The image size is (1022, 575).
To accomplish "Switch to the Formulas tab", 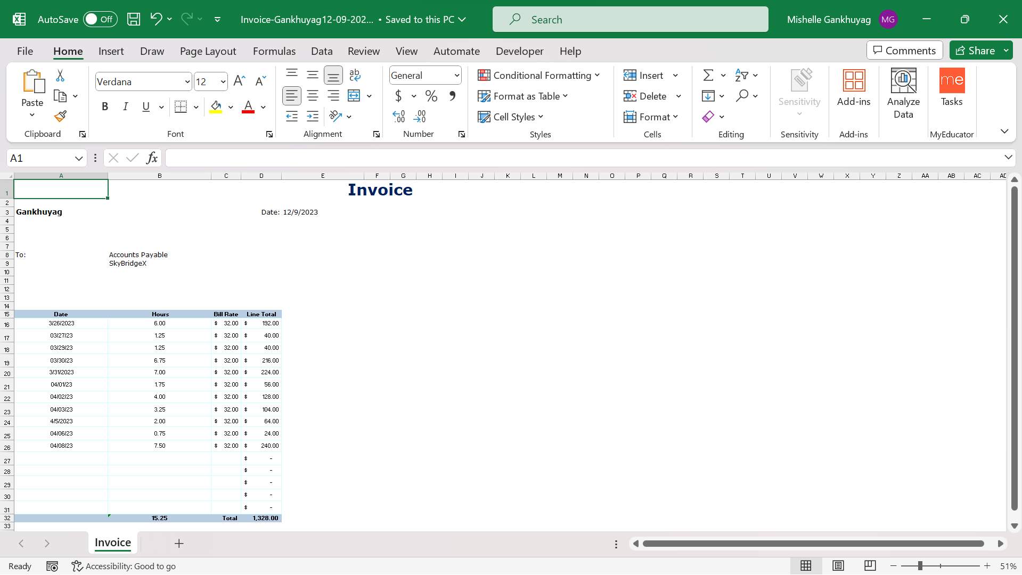I will coord(274,51).
